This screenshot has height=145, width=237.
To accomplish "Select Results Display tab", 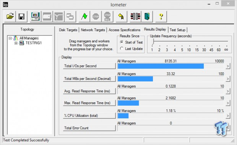I will (x=155, y=29).
